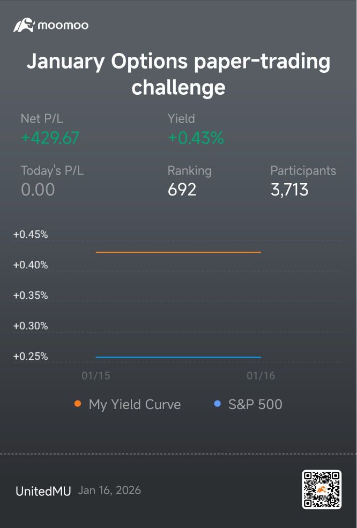Click the orange My Yield Curve legend dot
The width and height of the screenshot is (357, 528).
click(x=78, y=404)
